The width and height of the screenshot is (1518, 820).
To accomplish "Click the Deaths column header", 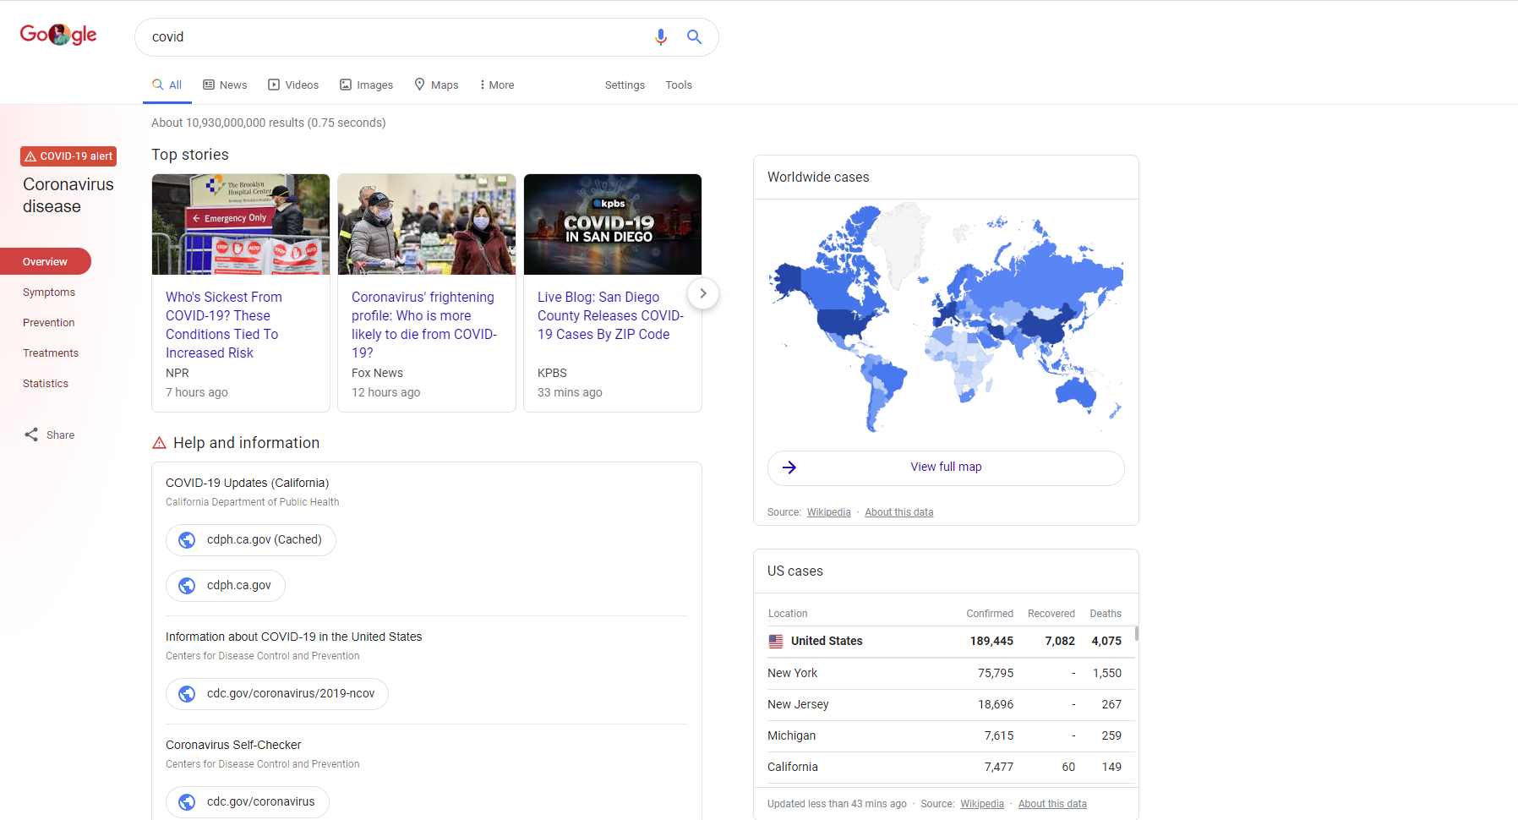I will (1106, 614).
